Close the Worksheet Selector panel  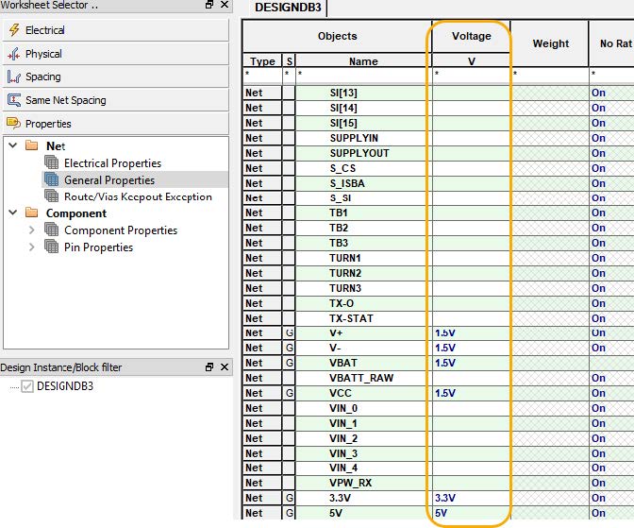(x=225, y=5)
